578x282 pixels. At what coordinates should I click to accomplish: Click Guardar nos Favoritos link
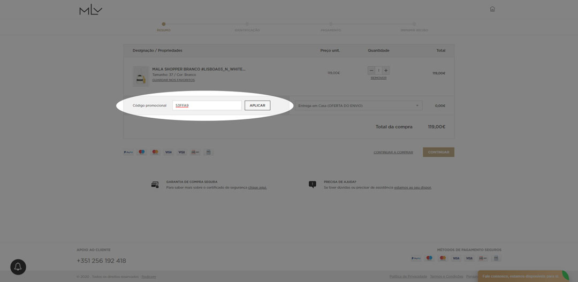pos(173,80)
